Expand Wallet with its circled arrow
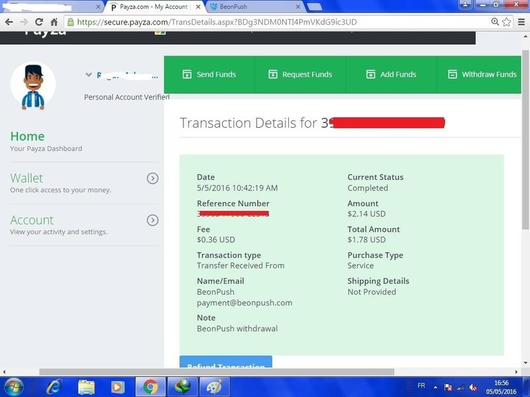This screenshot has width=530, height=397. 153,178
